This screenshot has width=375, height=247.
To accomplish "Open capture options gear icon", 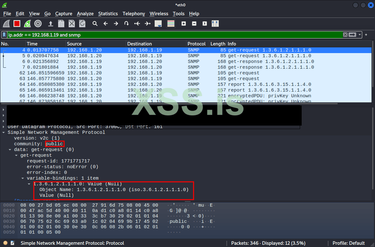I will 38,24.
